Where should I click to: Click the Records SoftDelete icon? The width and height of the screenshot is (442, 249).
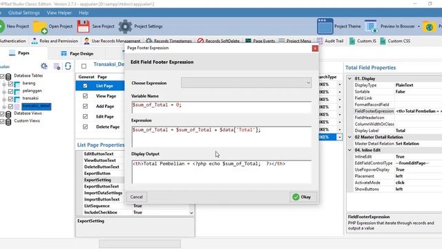(200, 41)
